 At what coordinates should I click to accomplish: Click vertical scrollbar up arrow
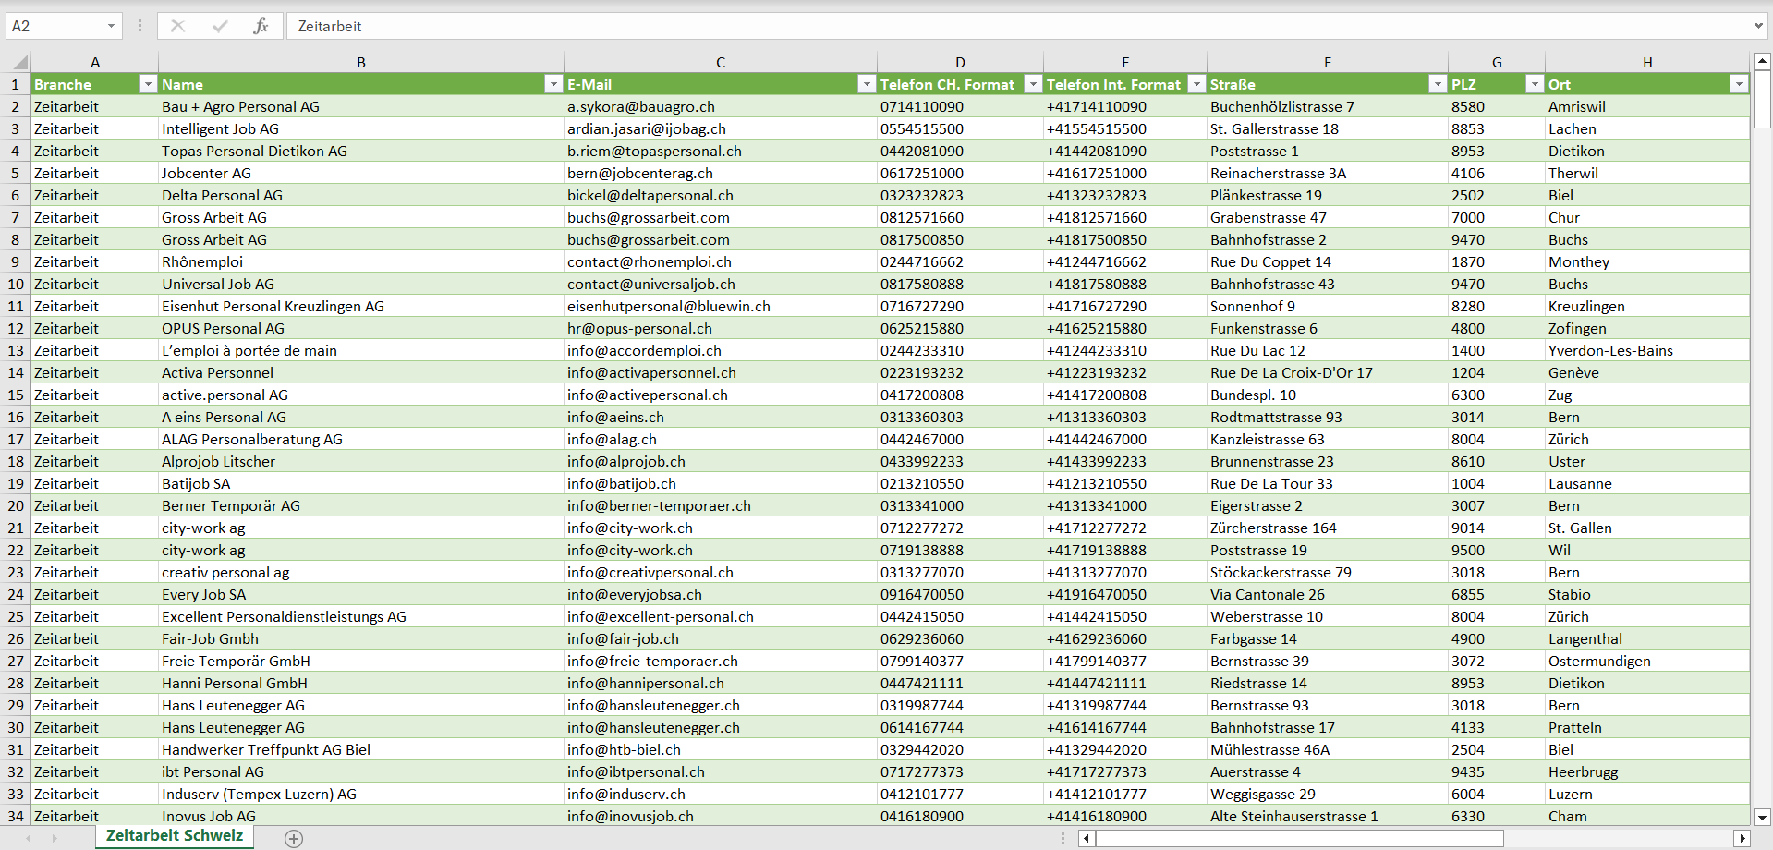click(1762, 62)
